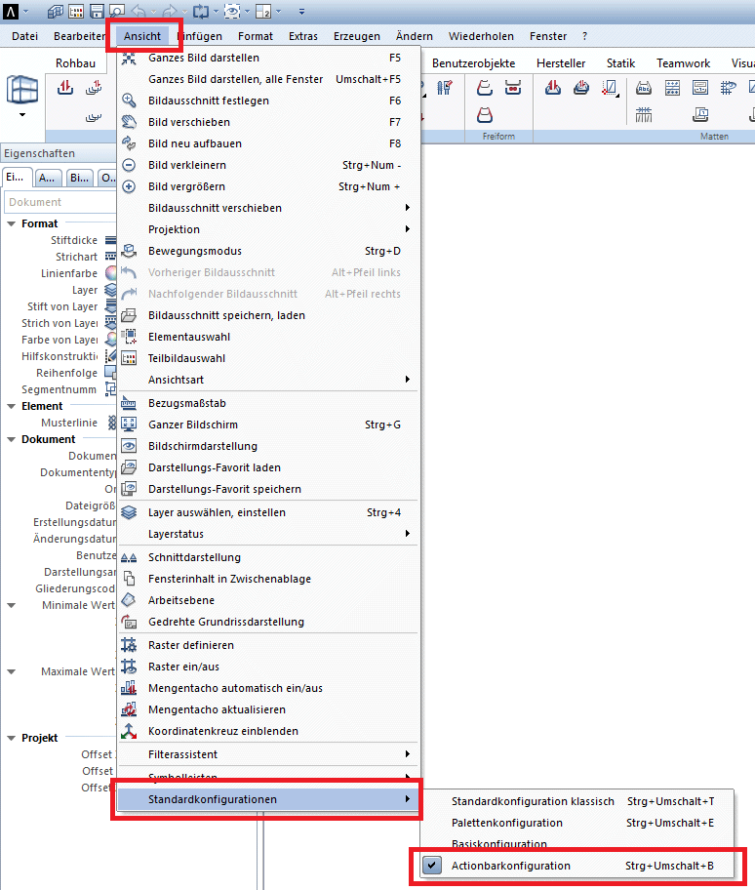This screenshot has width=755, height=890.
Task: Click the Dokument search input field
Action: point(60,202)
